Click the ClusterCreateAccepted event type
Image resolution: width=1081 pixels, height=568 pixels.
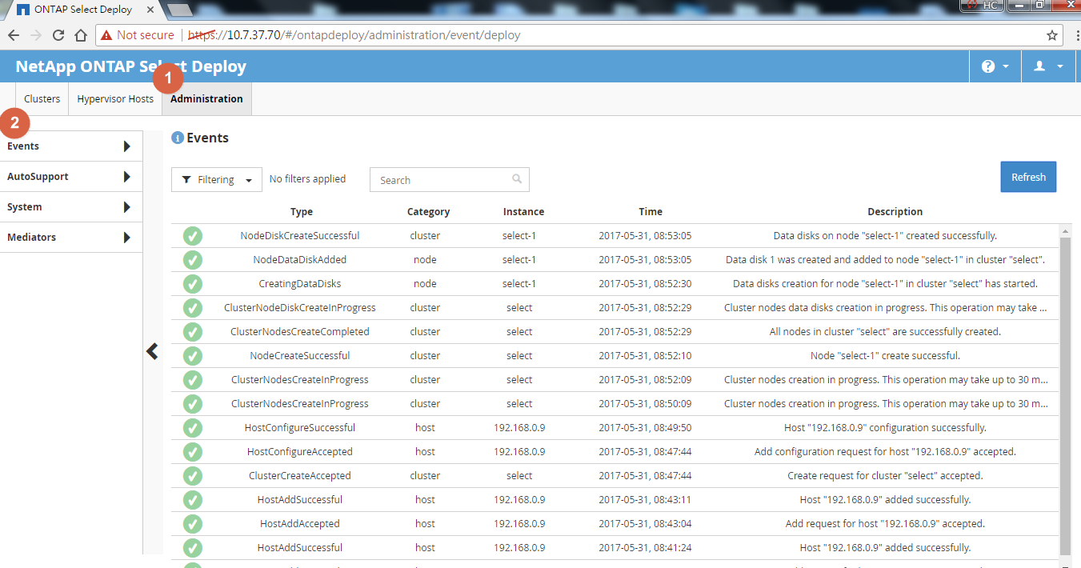tap(300, 476)
